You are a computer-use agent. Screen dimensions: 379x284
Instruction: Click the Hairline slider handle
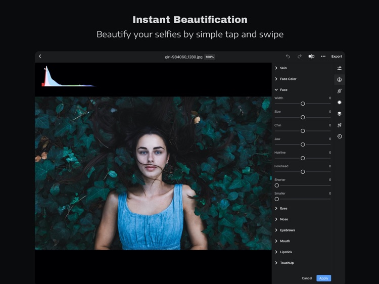coord(303,158)
